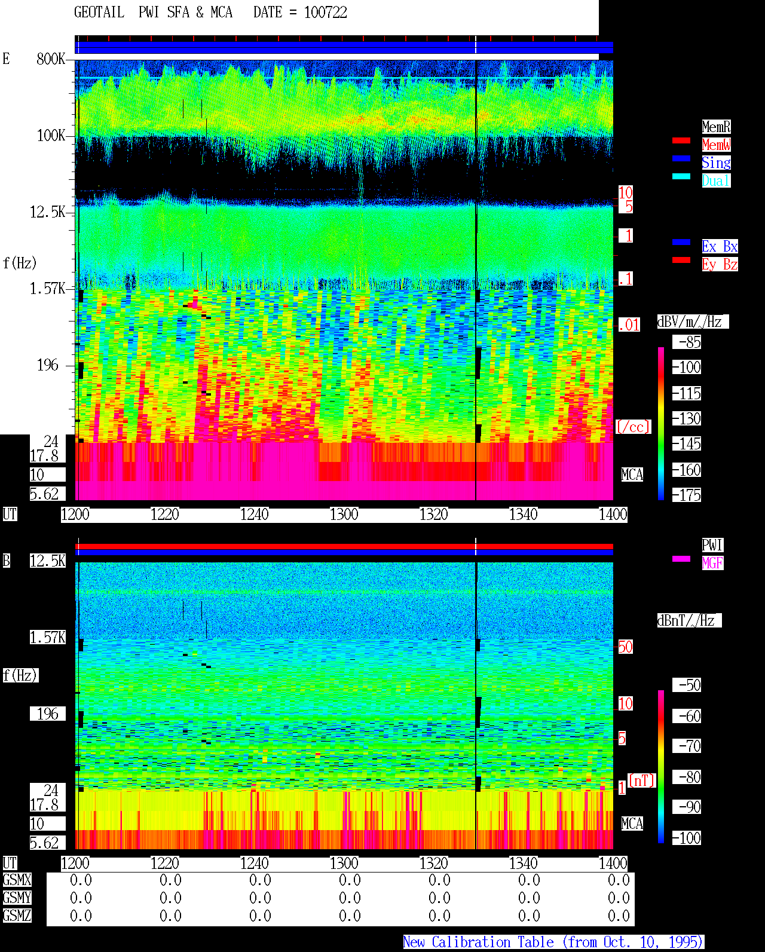Click the red '.01' density scale value
The width and height of the screenshot is (765, 952).
[629, 325]
